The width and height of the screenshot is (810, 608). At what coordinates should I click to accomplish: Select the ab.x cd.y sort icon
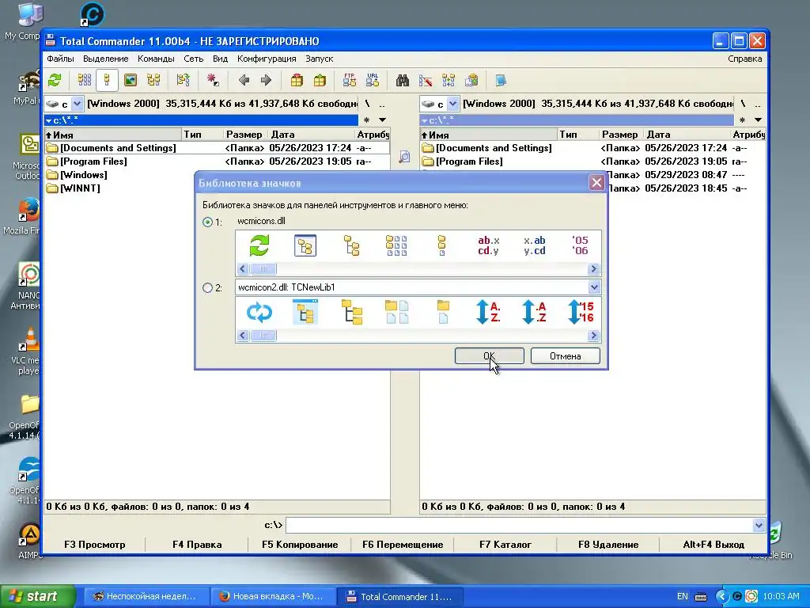(x=489, y=245)
